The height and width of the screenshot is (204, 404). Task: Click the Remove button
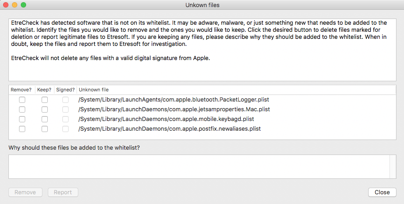pyautogui.click(x=25, y=192)
